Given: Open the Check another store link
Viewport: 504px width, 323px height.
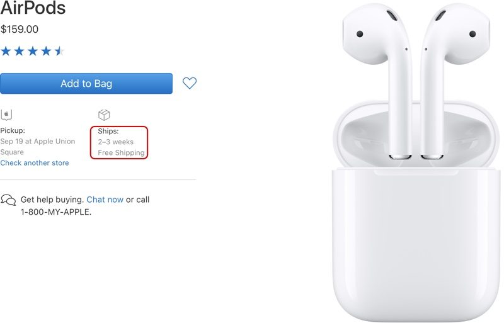Looking at the screenshot, I should 35,163.
